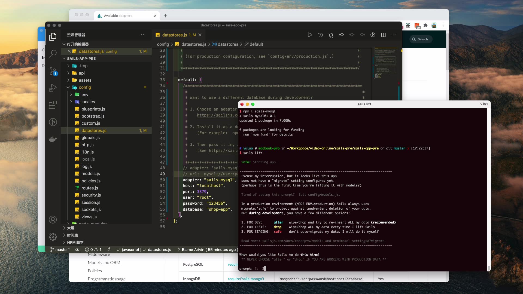Click datastores.js breadcrumb segment
The image size is (523, 294).
pos(194,44)
